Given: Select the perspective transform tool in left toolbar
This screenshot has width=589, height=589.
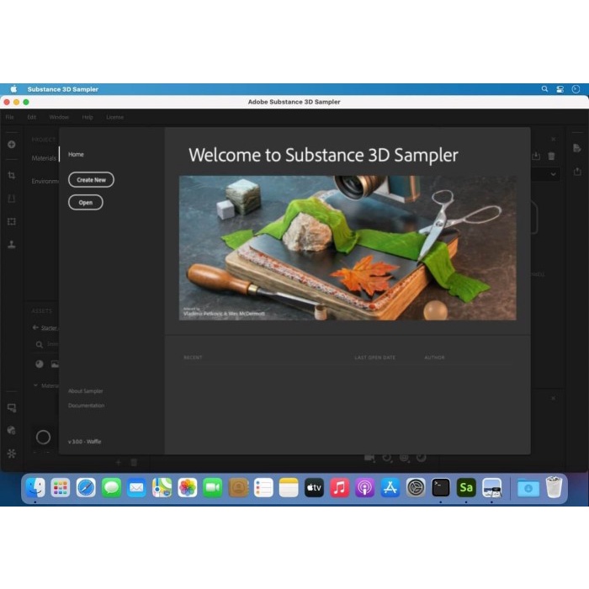Looking at the screenshot, I should click(12, 199).
